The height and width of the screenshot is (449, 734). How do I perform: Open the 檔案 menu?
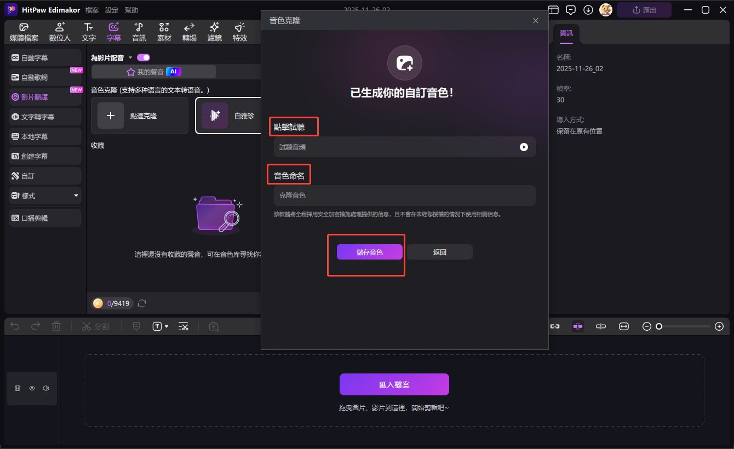[92, 10]
